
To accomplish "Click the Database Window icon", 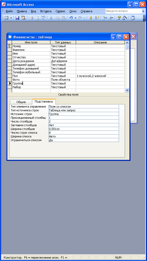I will (x=133, y=18).
